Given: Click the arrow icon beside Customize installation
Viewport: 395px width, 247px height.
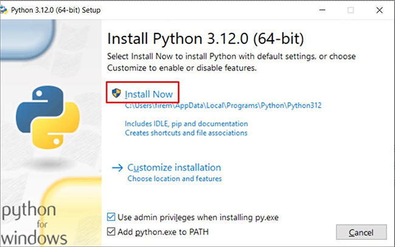Looking at the screenshot, I should [117, 168].
